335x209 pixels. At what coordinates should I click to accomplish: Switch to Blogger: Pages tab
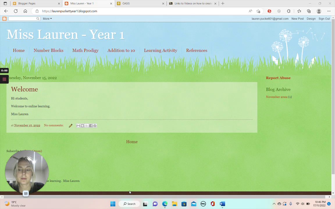(37, 3)
